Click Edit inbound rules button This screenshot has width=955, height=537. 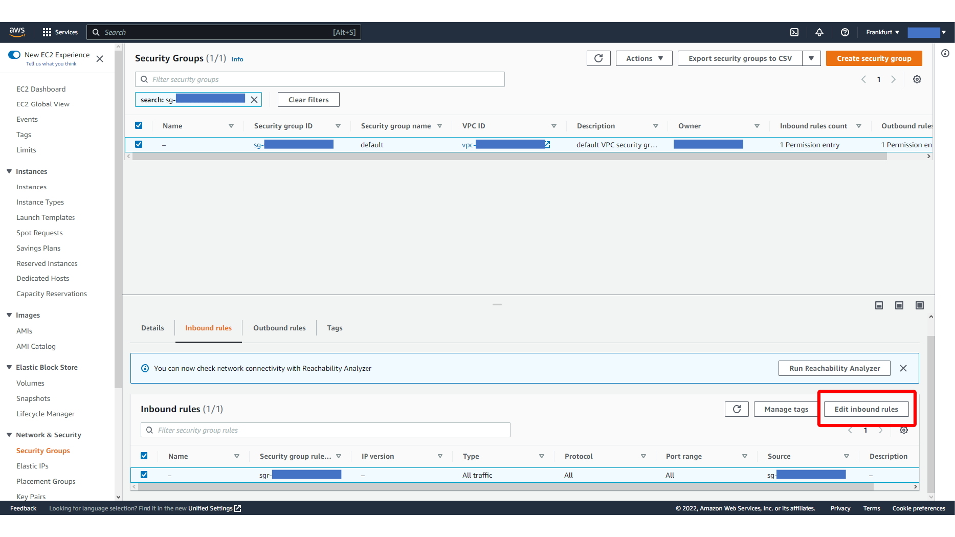866,409
